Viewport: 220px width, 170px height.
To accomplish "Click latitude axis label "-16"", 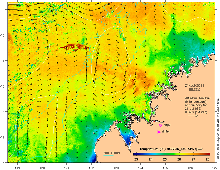I will (x=3, y=112).
